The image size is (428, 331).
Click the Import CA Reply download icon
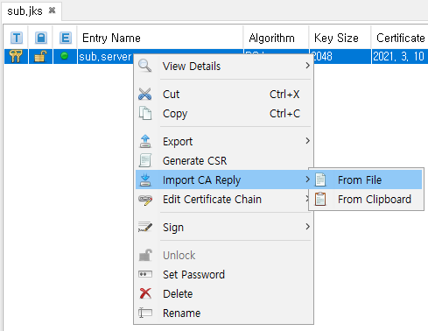pos(145,180)
